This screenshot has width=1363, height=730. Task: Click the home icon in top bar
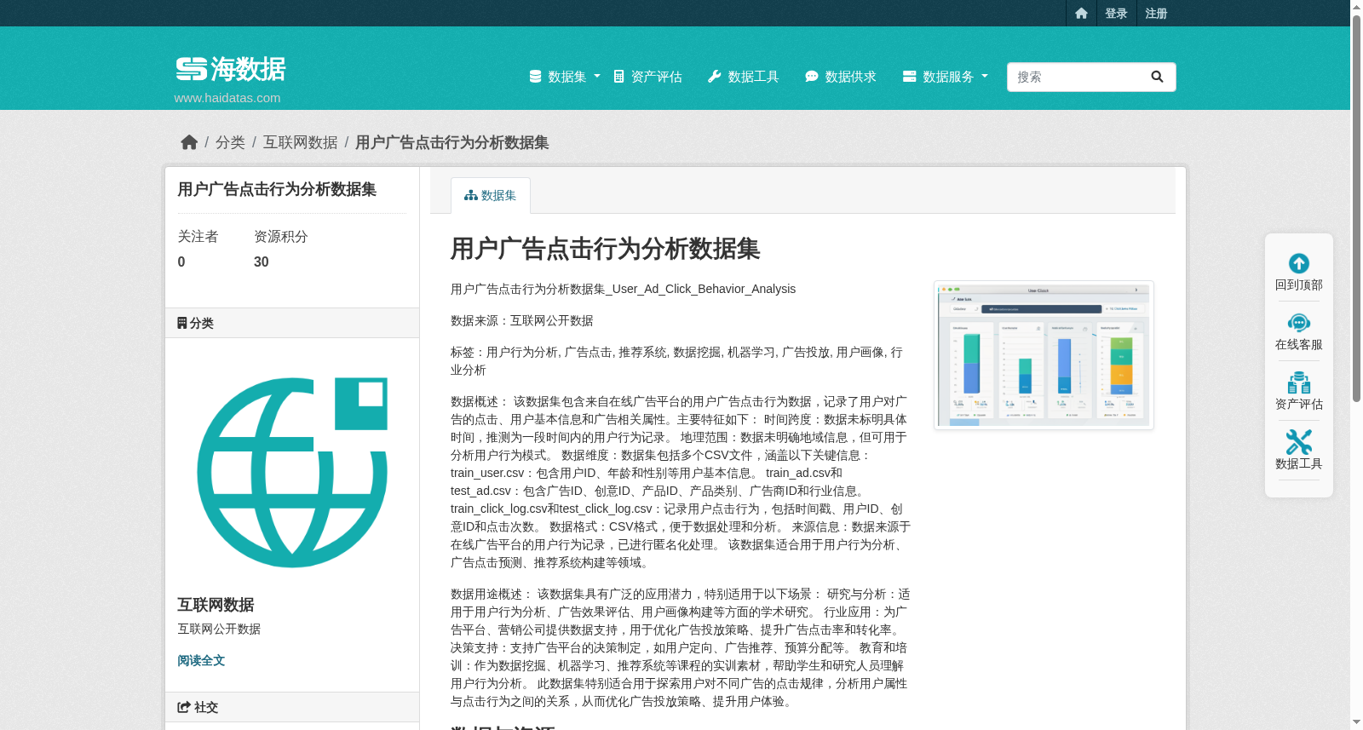click(1081, 13)
